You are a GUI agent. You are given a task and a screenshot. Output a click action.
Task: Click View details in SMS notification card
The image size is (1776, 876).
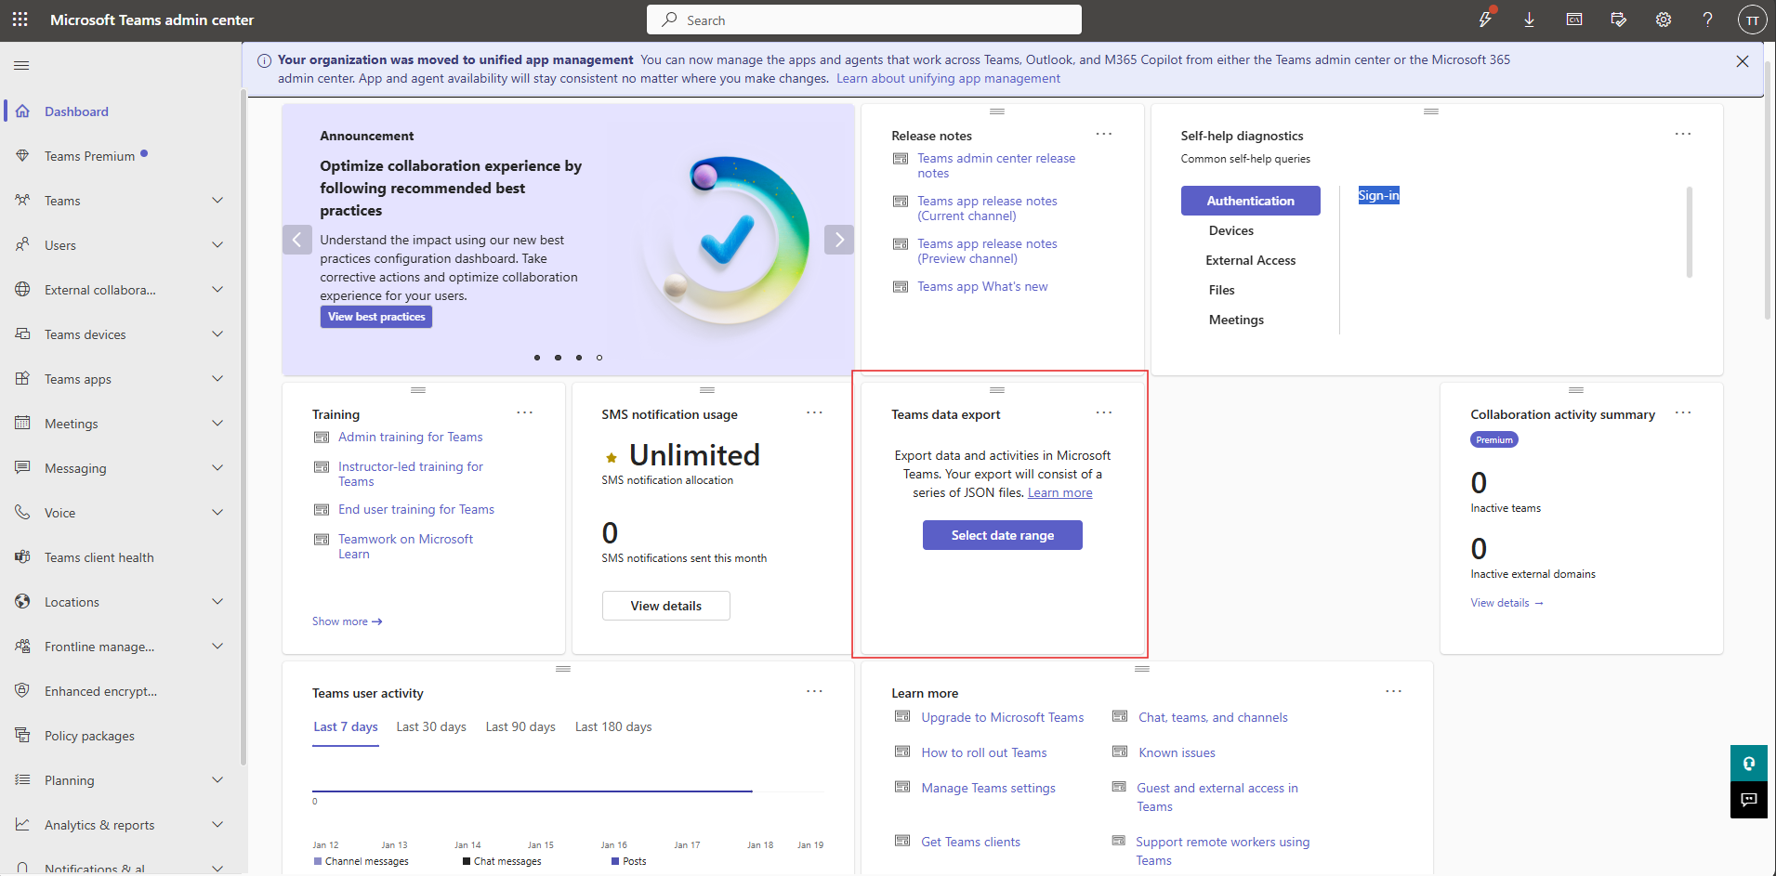(x=666, y=606)
